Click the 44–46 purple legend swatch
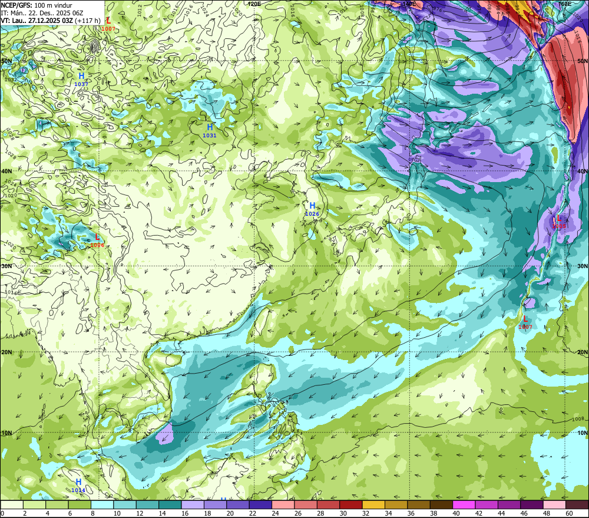 click(x=509, y=505)
